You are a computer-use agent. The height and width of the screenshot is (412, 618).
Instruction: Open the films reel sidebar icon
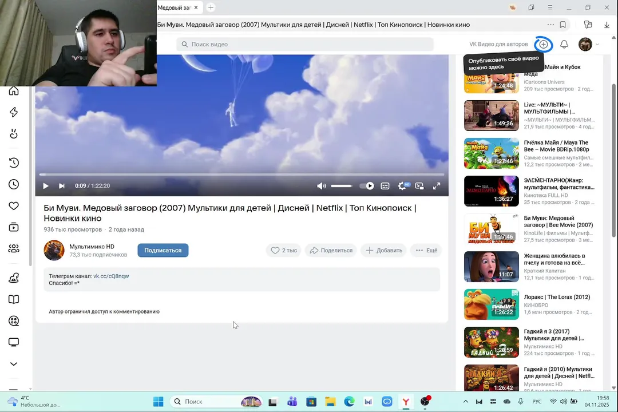14,321
